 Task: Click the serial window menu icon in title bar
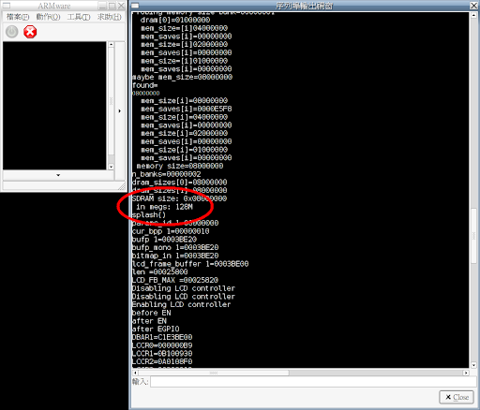click(x=135, y=6)
